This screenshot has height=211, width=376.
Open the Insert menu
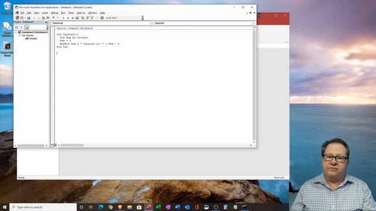(x=45, y=13)
